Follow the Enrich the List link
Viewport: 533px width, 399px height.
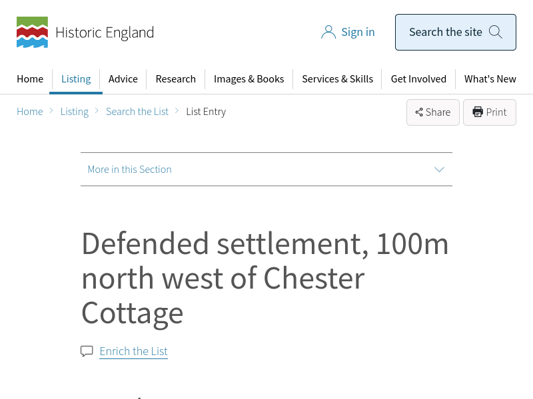133,351
